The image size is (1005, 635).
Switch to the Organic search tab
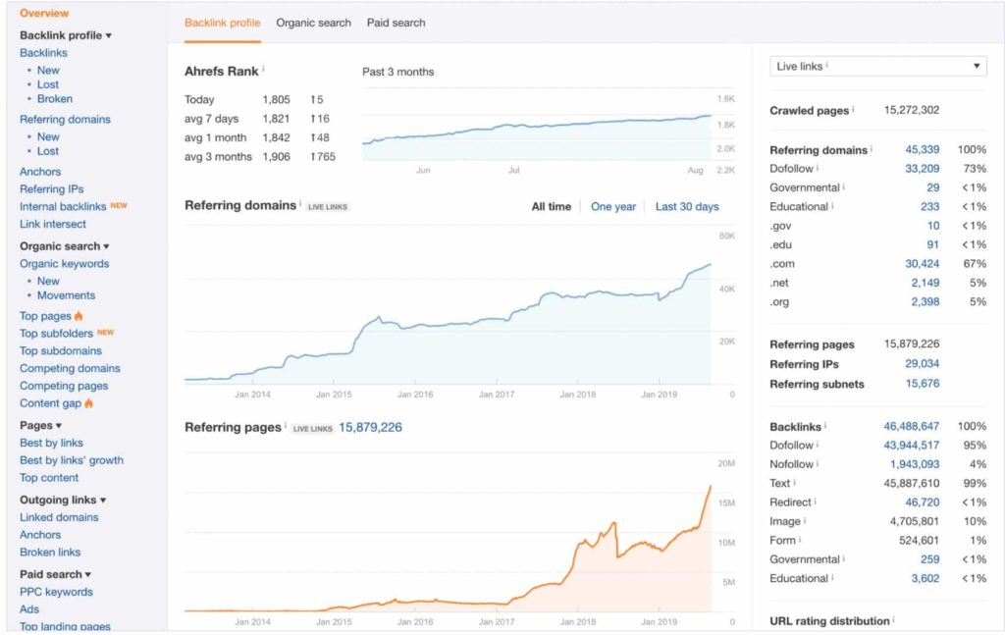coord(312,23)
